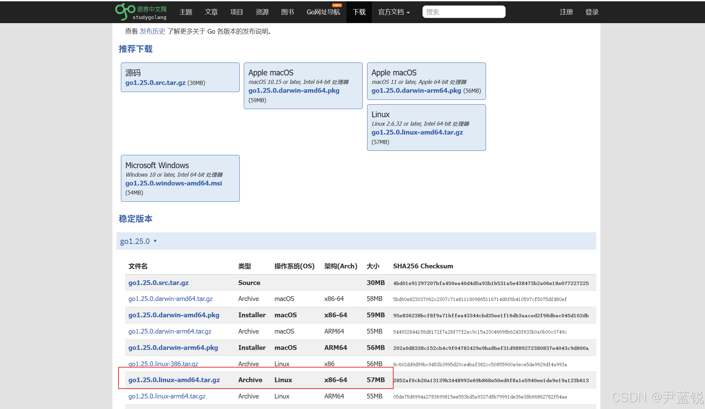
Task: Click the search input field
Action: [464, 12]
